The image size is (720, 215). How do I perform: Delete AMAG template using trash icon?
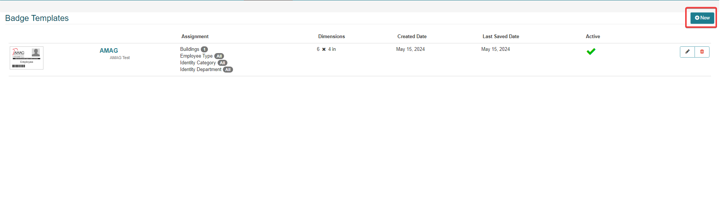(702, 52)
